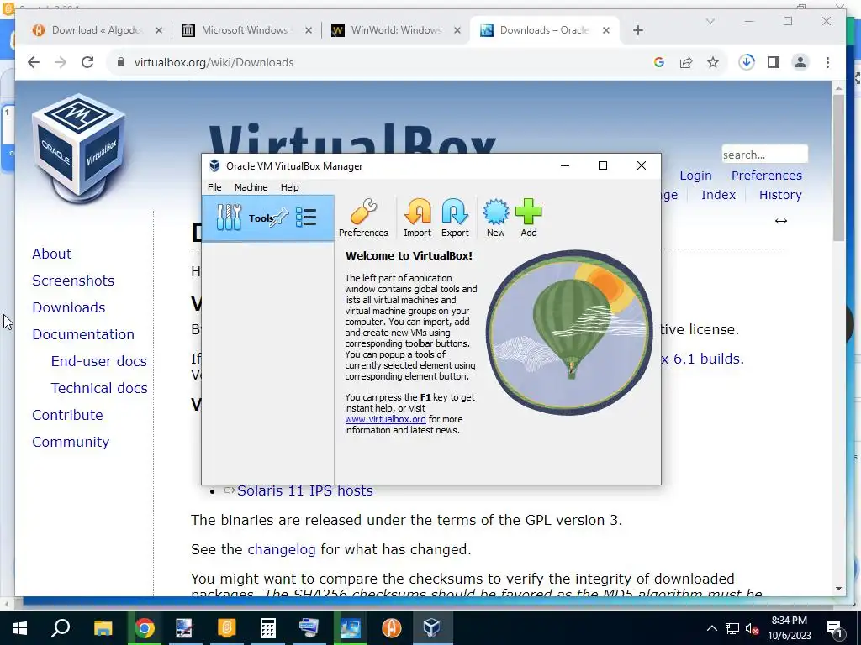Open Preferences in VirtualBox Manager toolbar
861x645 pixels.
tap(363, 218)
